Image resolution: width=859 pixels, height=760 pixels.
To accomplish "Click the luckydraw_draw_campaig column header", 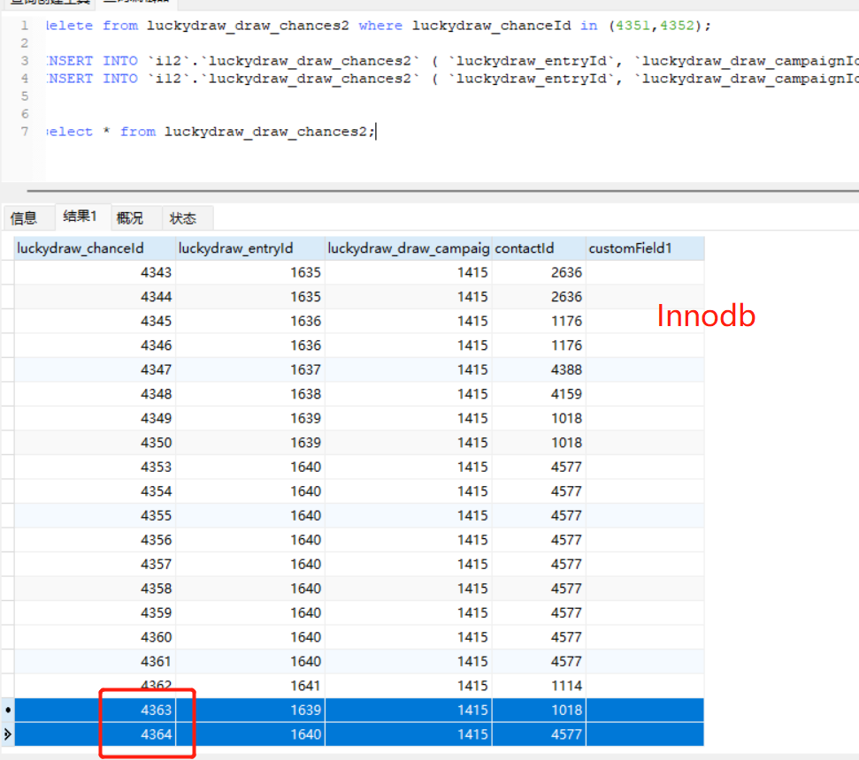I will tap(409, 248).
